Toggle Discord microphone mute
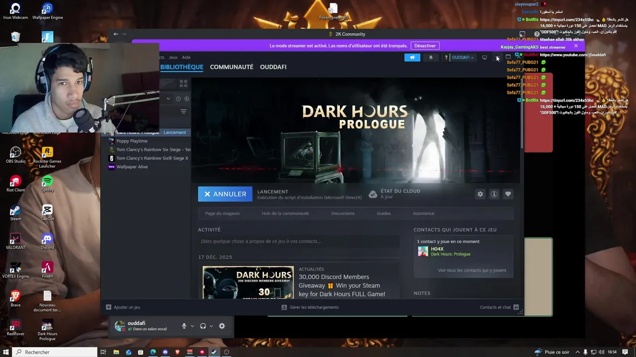The width and height of the screenshot is (636, 357). point(184,326)
